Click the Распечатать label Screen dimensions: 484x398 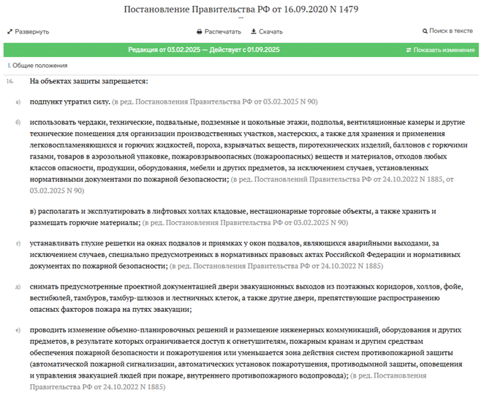(223, 31)
